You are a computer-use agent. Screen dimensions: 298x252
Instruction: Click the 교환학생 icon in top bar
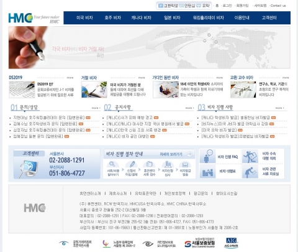[x=161, y=6]
